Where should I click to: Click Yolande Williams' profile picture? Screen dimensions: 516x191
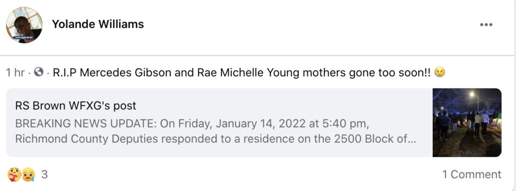pos(24,25)
